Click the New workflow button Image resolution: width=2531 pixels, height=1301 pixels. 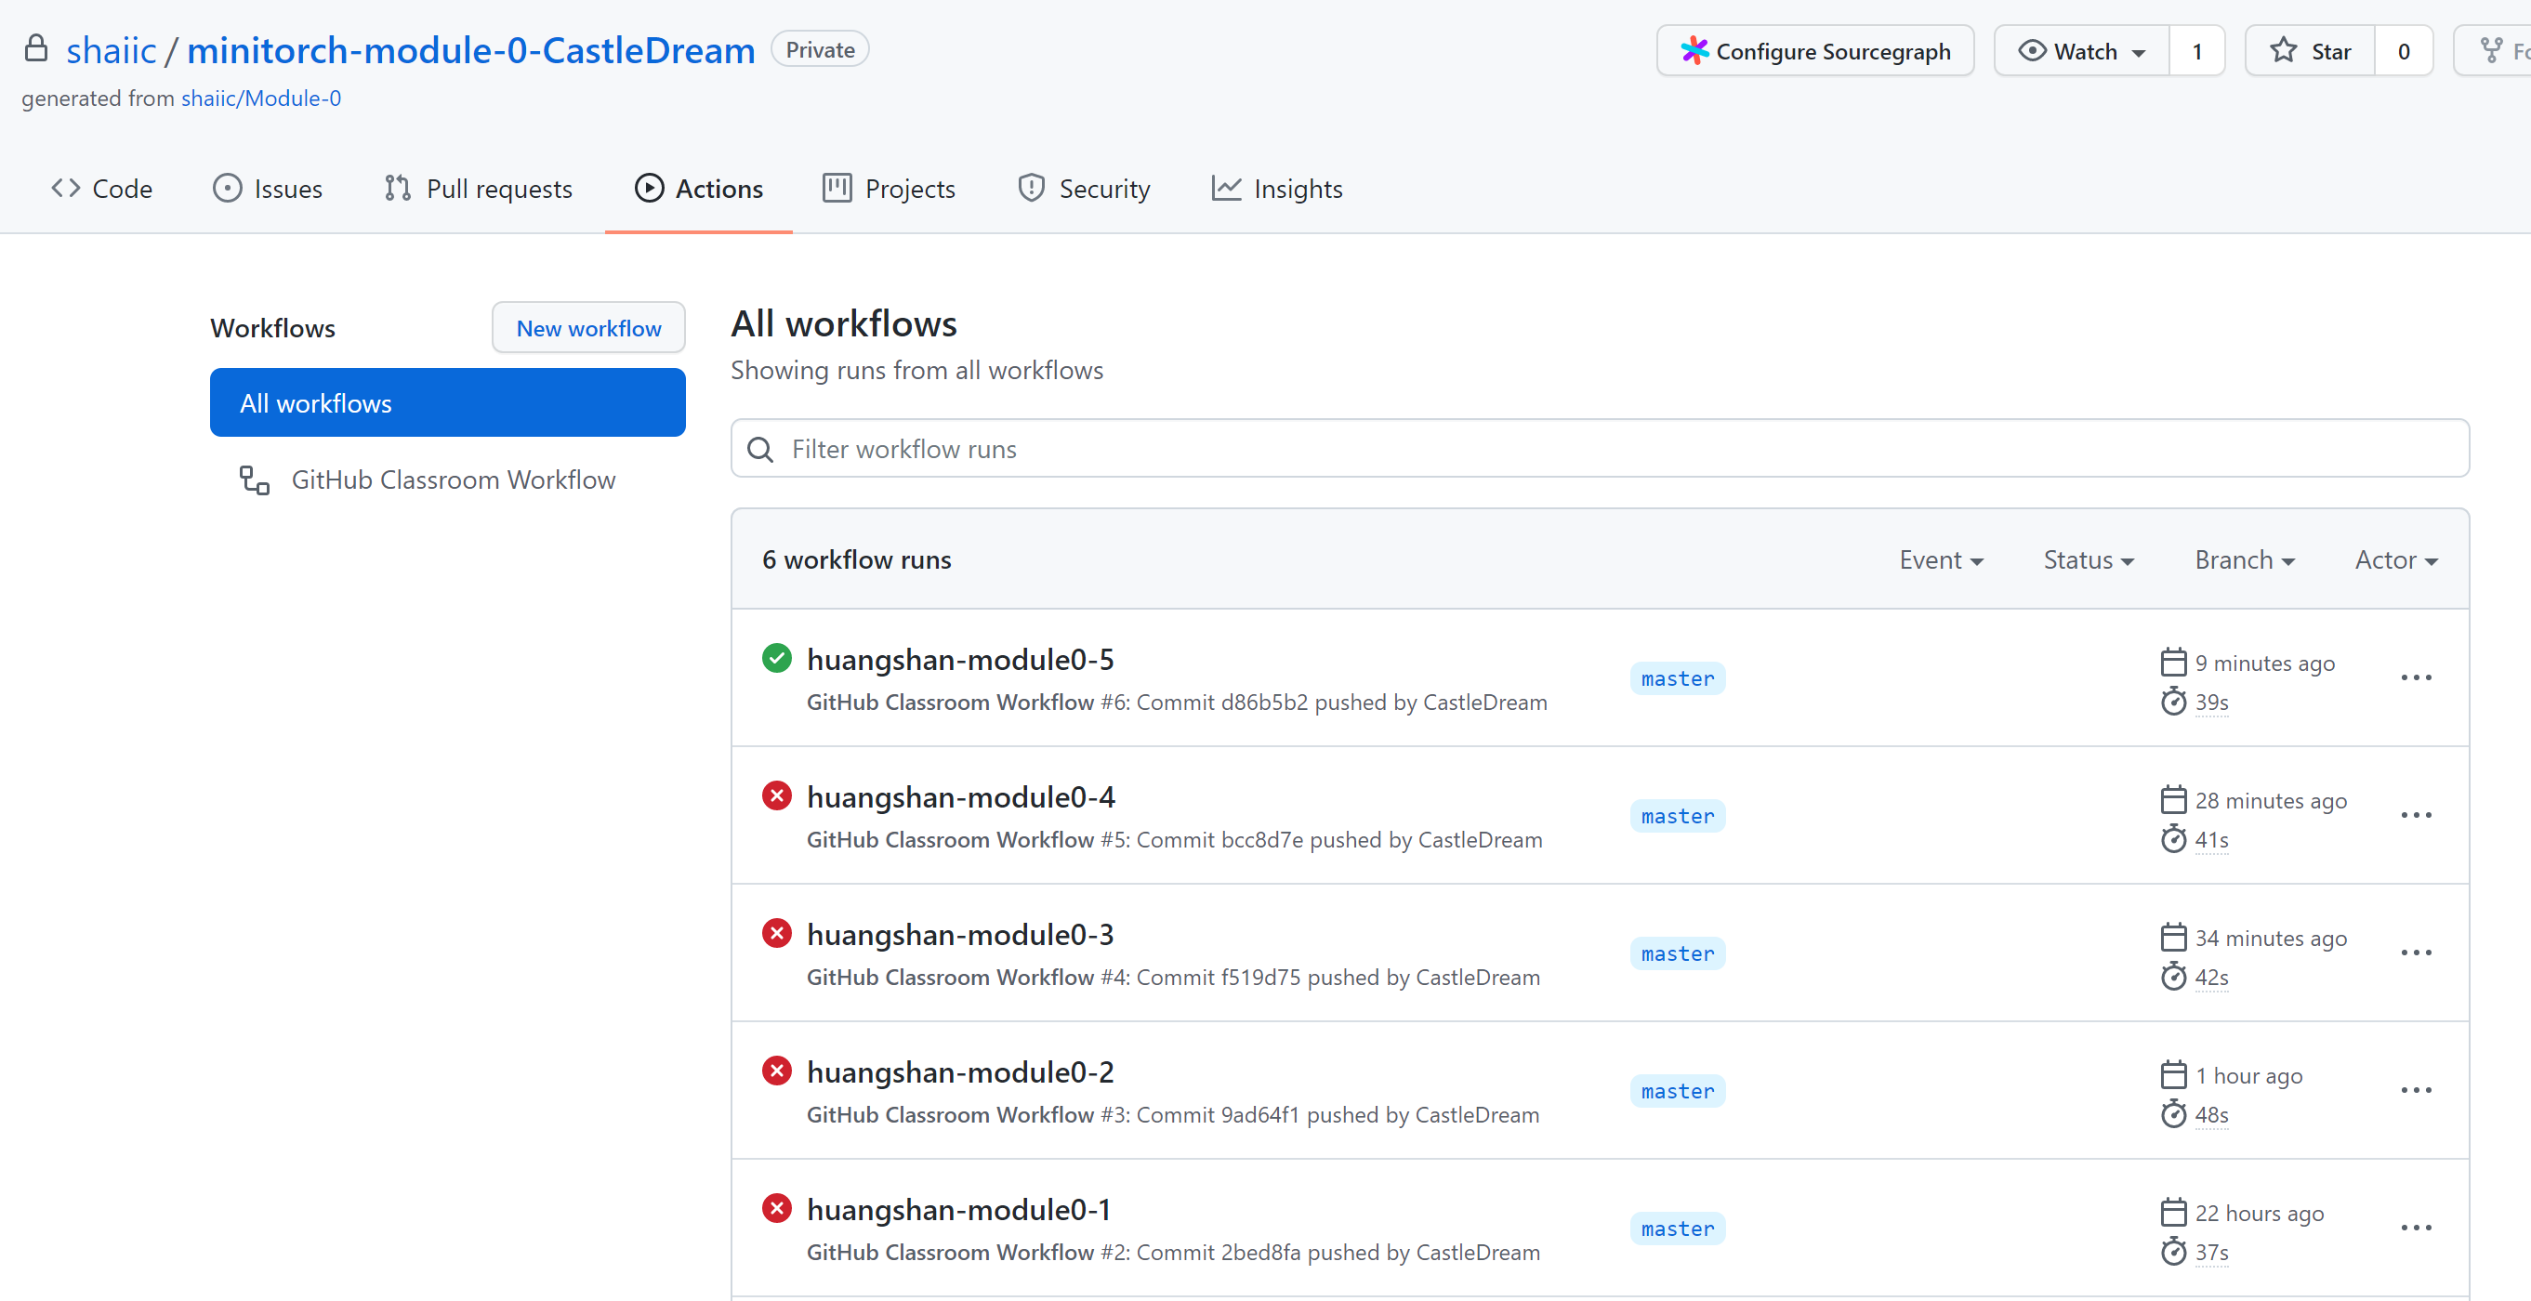[x=587, y=327]
